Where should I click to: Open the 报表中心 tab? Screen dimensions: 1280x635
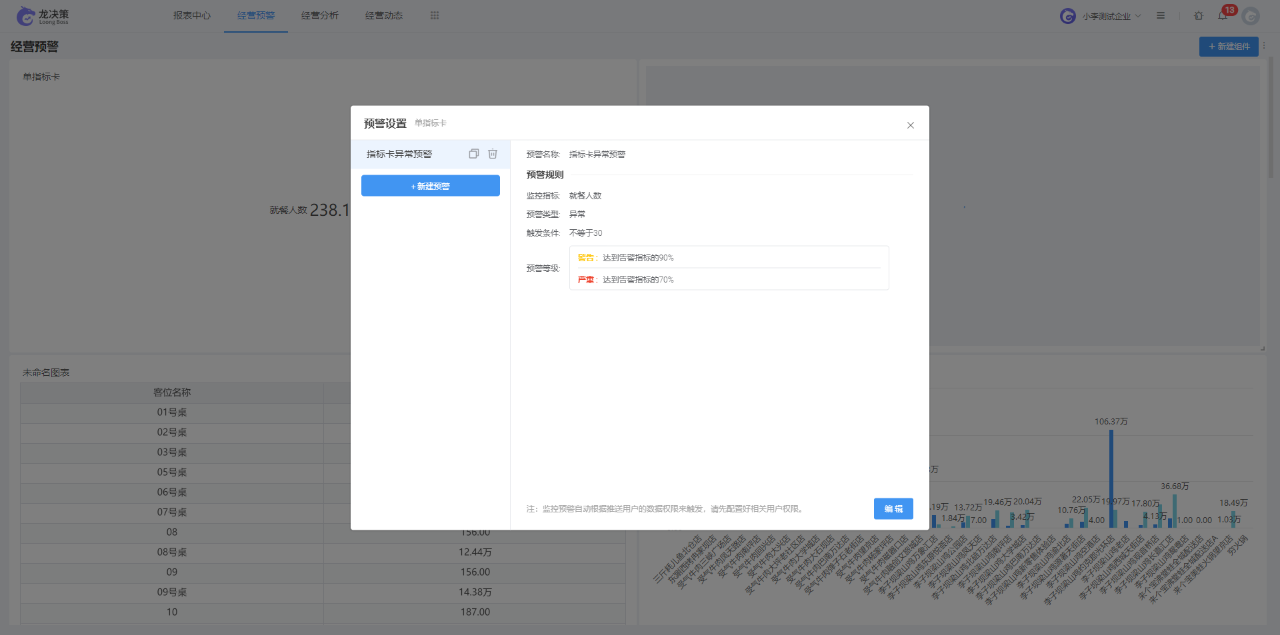point(192,15)
